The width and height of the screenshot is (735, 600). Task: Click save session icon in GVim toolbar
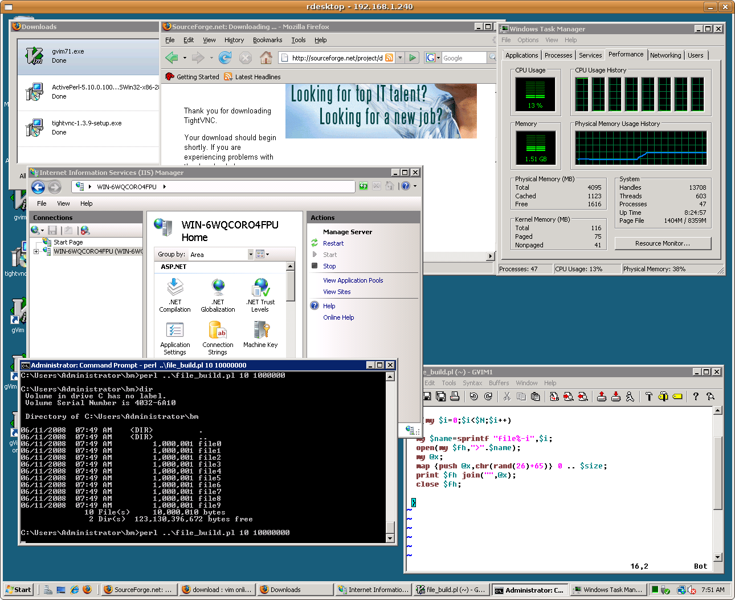pyautogui.click(x=615, y=397)
